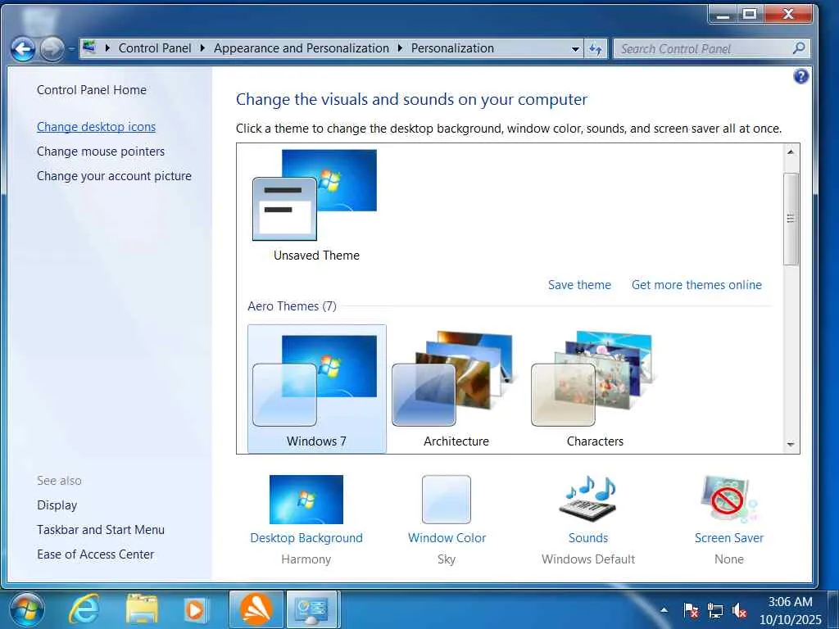Open Ease of Access Center link
This screenshot has width=839, height=629.
95,554
